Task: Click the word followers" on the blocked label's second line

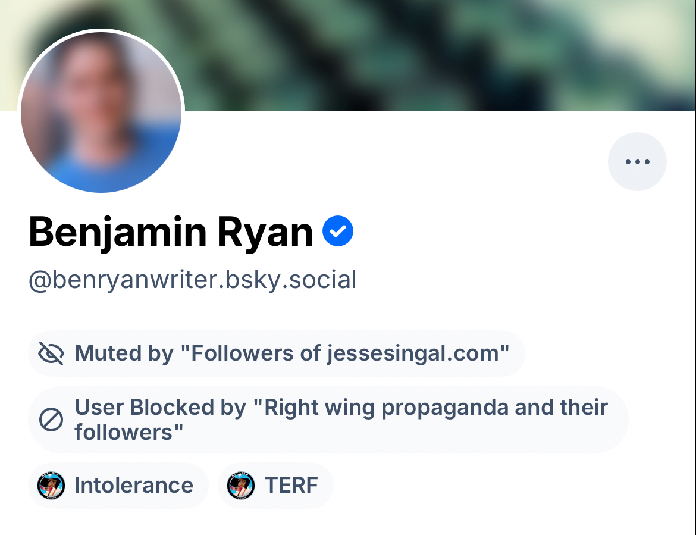Action: click(x=128, y=433)
